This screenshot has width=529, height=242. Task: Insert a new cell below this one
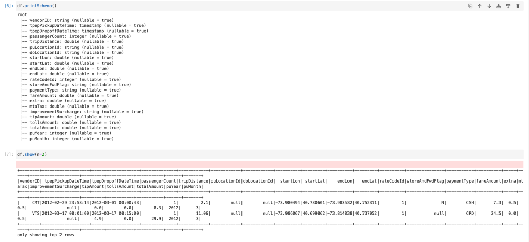pyautogui.click(x=508, y=6)
